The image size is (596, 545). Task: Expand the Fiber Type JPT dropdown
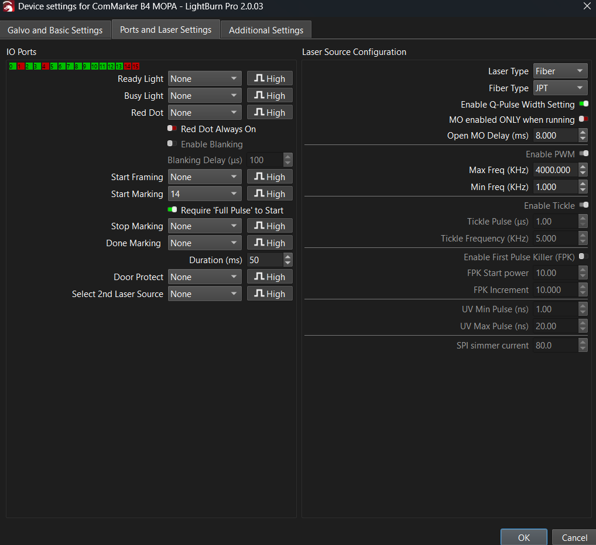pos(560,88)
